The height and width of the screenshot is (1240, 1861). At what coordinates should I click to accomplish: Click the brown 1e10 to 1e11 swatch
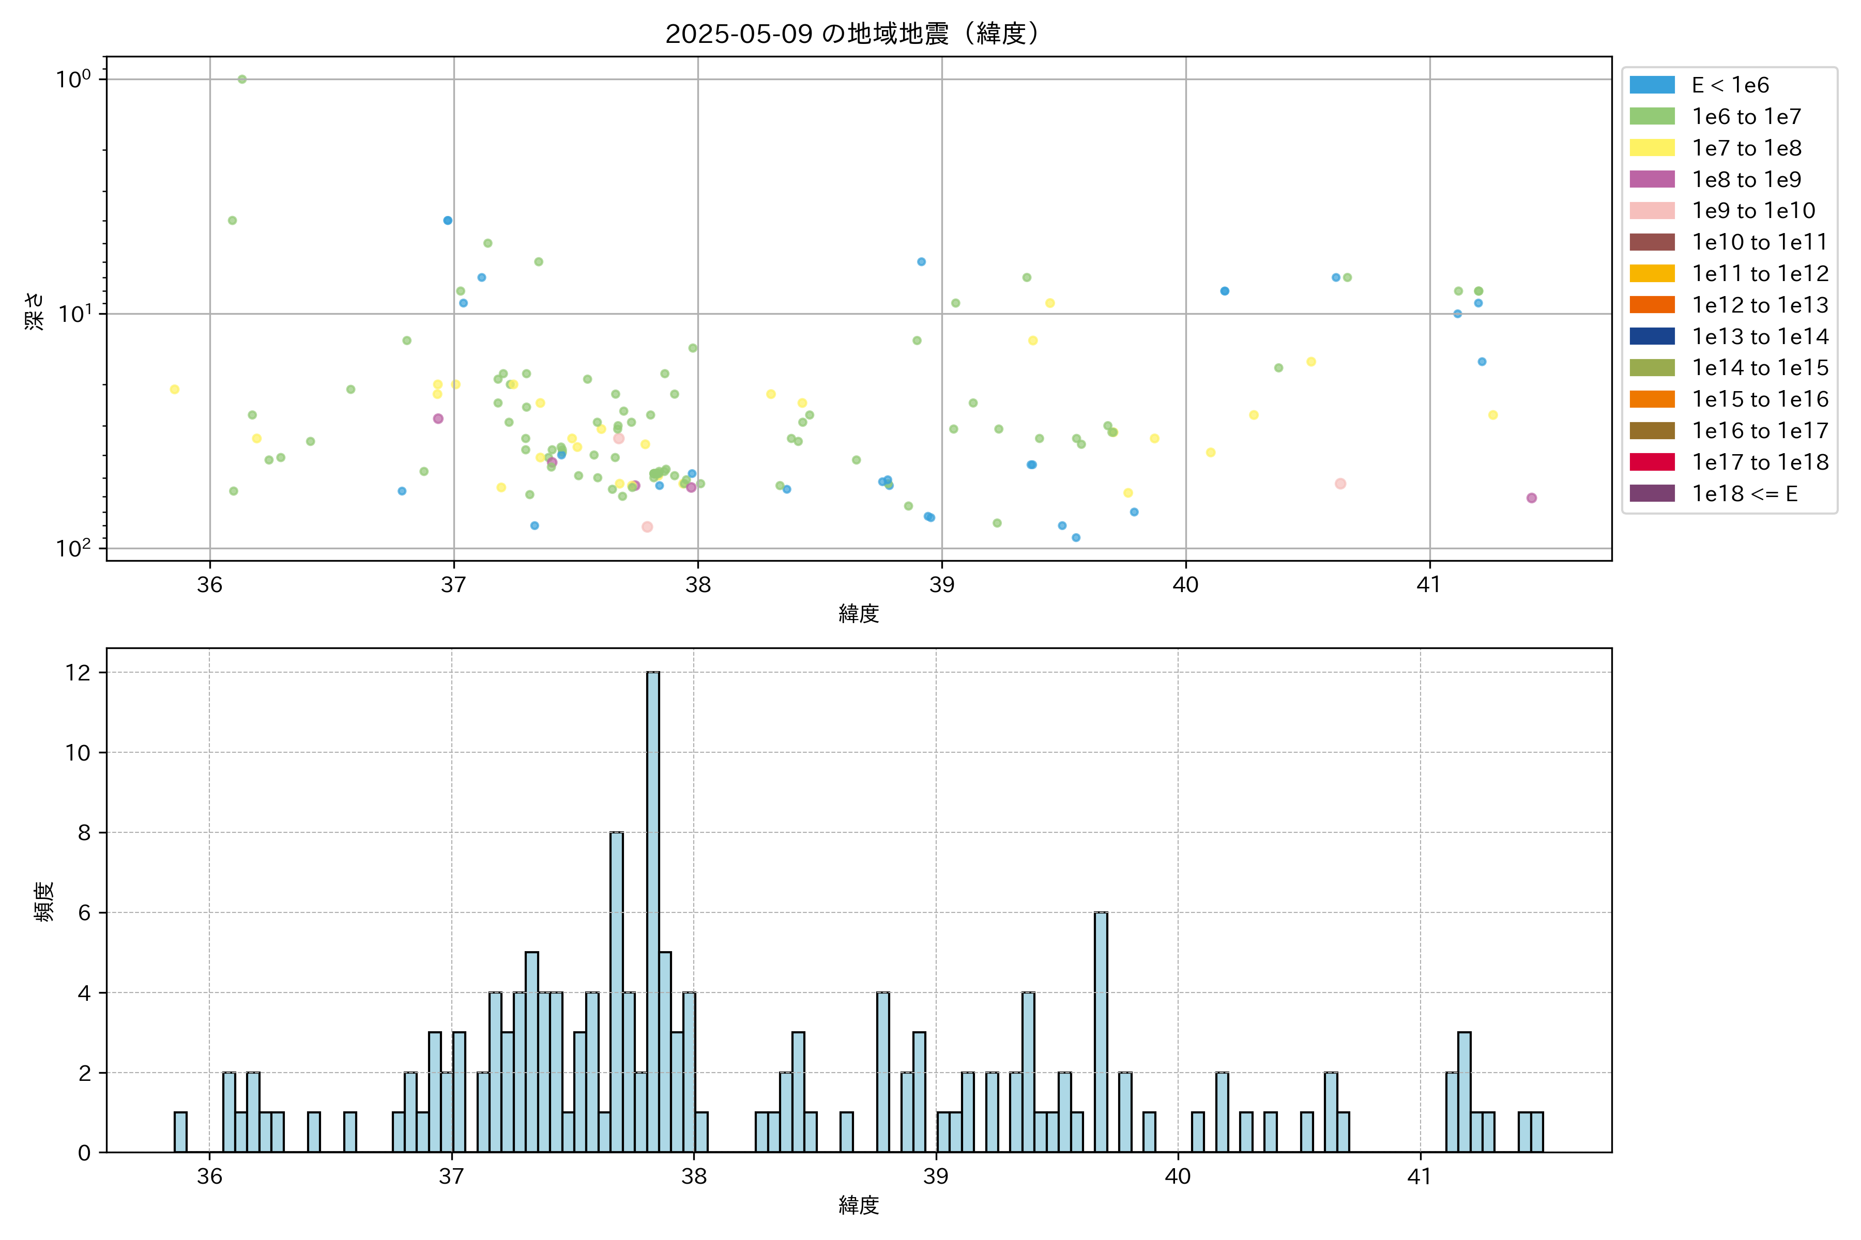coord(1652,242)
